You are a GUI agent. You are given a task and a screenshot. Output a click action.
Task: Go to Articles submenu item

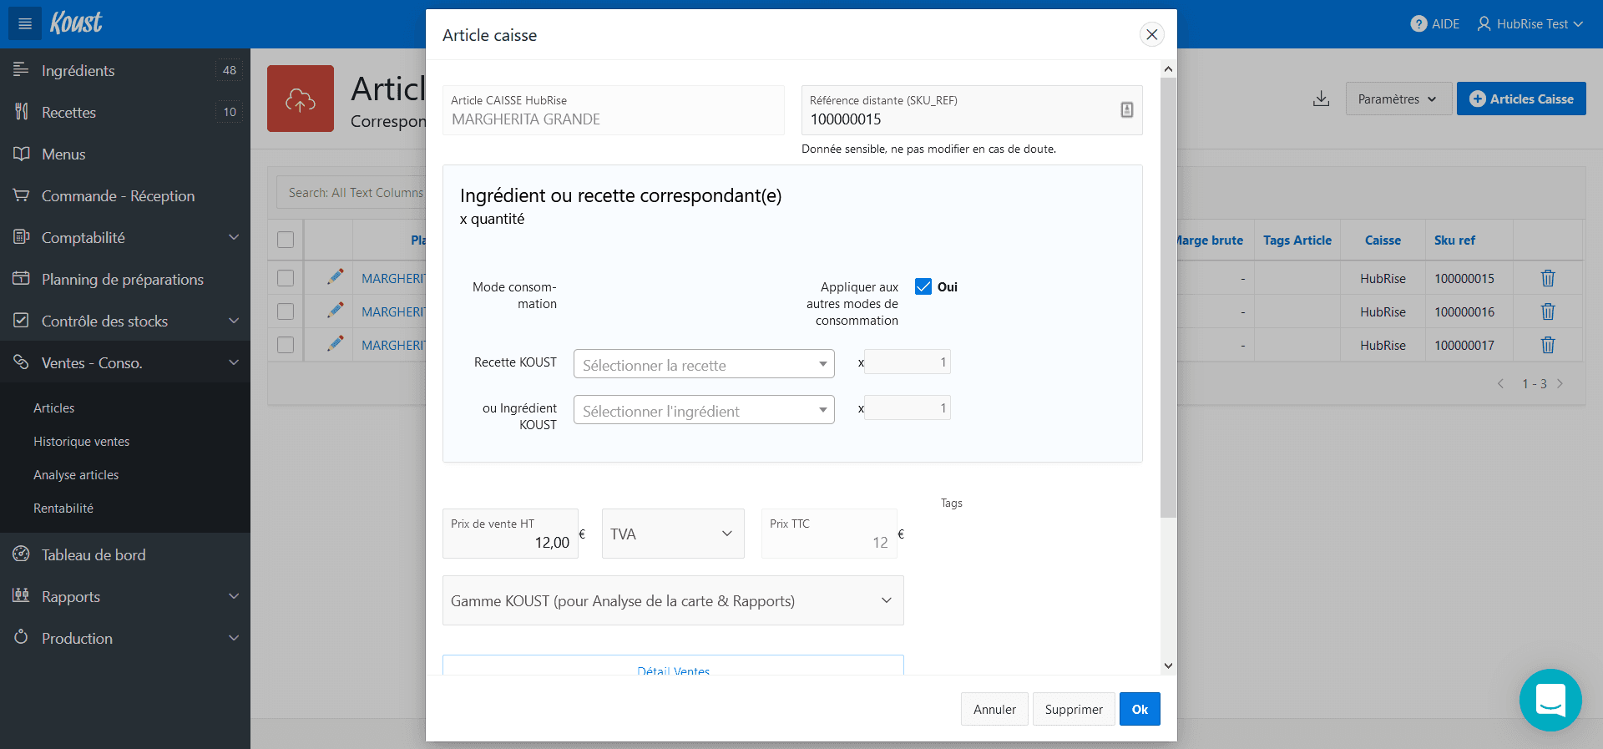tap(53, 407)
